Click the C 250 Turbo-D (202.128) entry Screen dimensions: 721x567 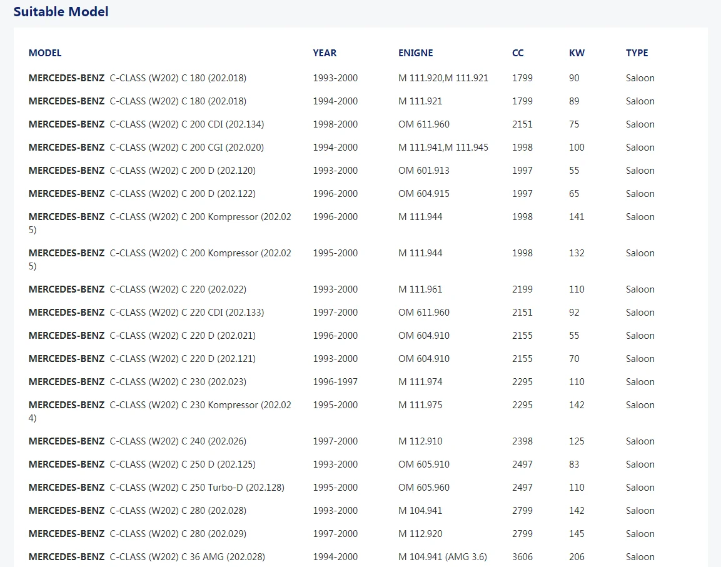(x=156, y=488)
